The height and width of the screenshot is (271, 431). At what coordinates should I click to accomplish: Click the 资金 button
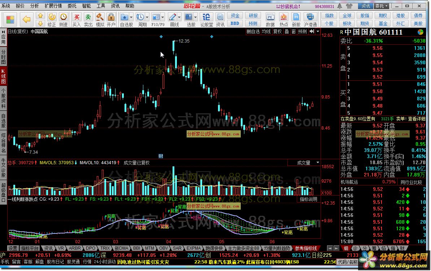[x=235, y=16]
